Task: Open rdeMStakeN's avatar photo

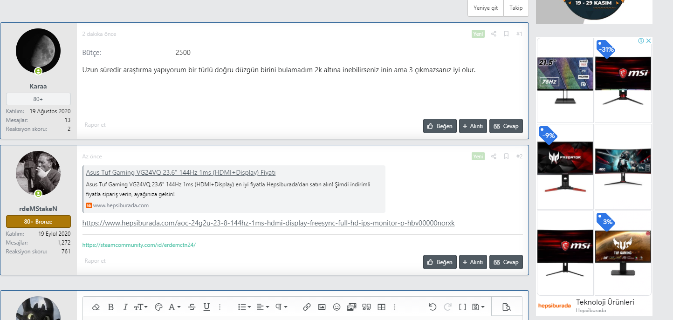Action: coord(38,173)
